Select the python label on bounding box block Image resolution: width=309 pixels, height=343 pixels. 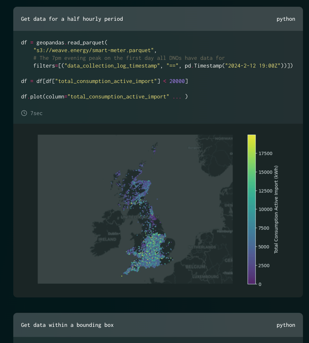click(x=286, y=325)
